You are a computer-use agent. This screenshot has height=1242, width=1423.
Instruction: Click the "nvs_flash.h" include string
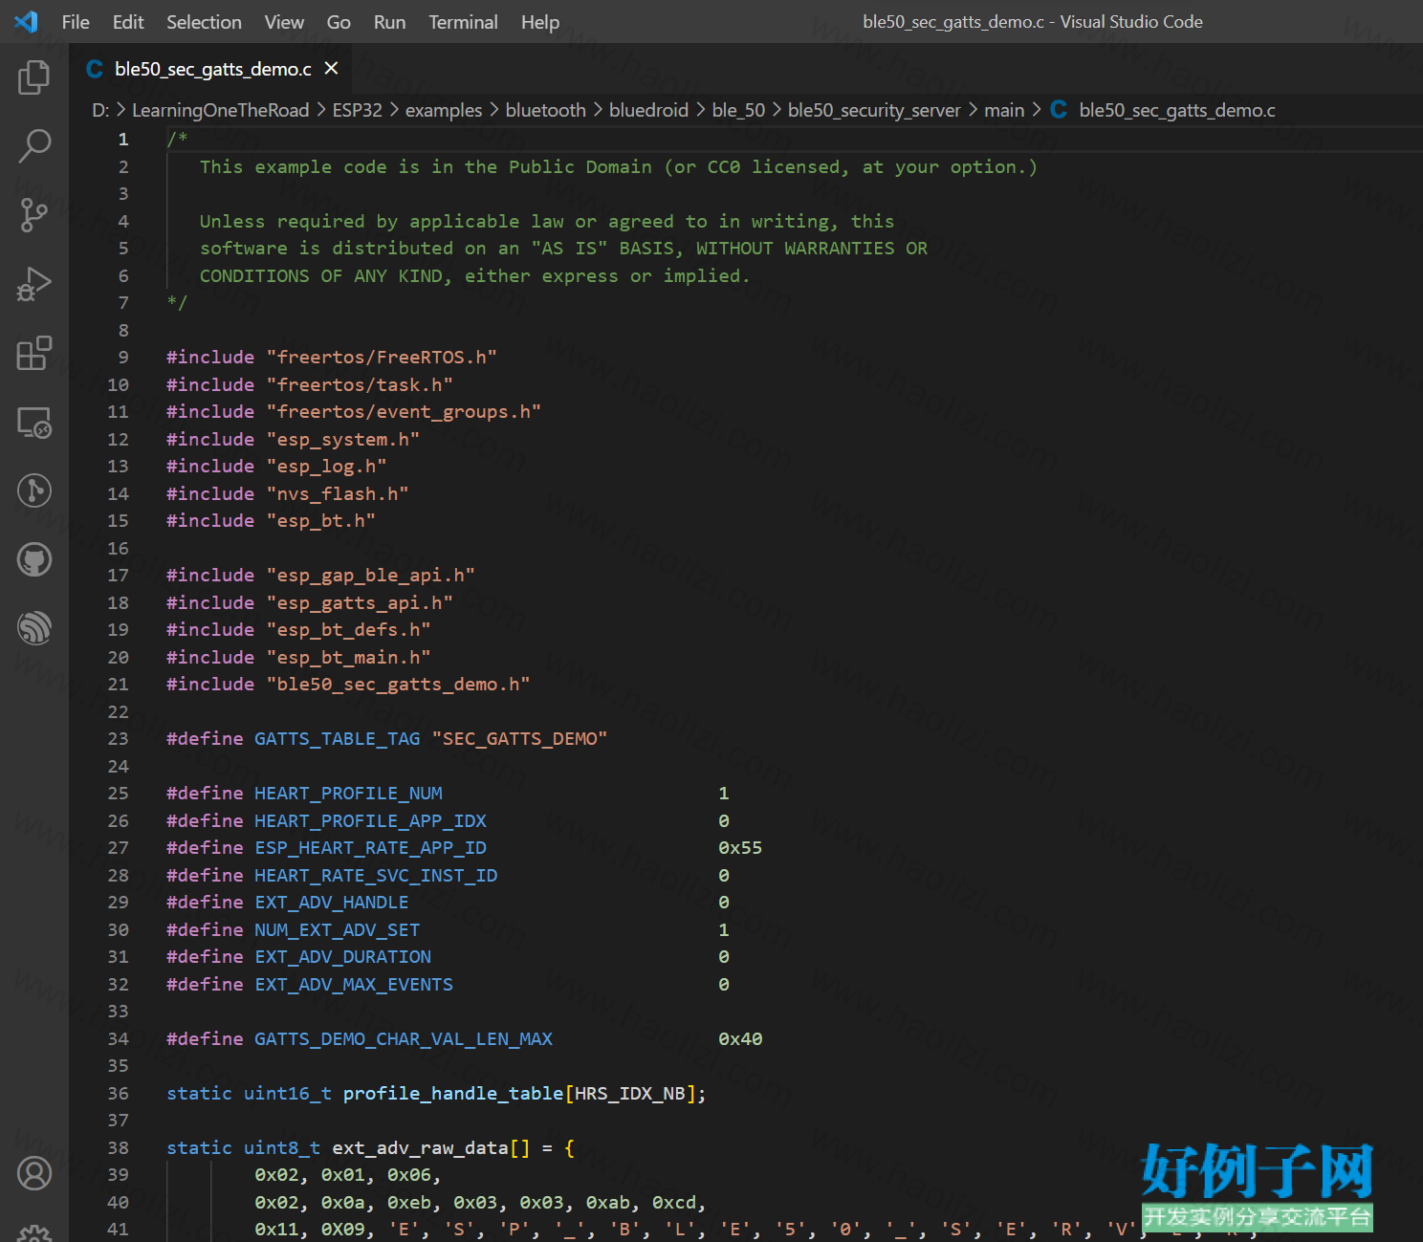[338, 493]
